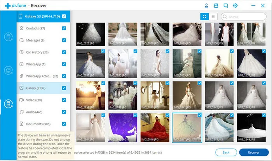
Task: Click the Recover button
Action: [x=254, y=152]
